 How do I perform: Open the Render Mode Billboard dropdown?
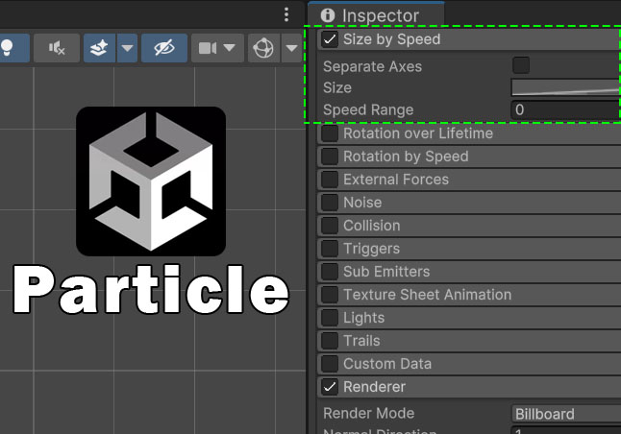tap(565, 414)
